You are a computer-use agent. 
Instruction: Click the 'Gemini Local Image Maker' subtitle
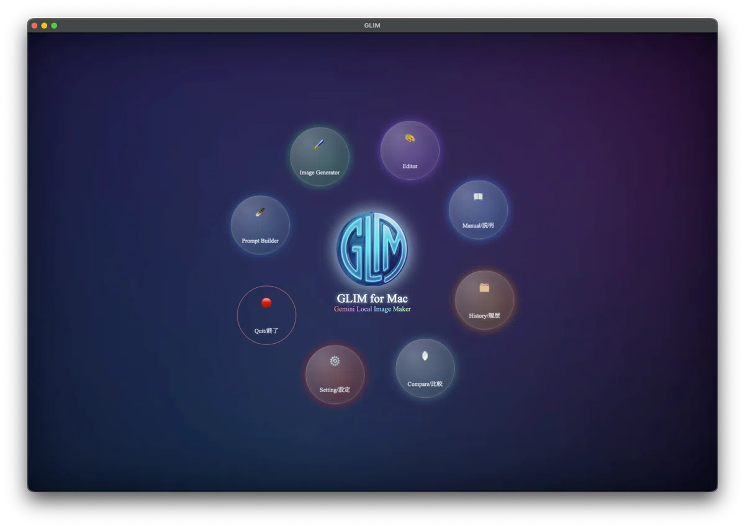point(372,309)
